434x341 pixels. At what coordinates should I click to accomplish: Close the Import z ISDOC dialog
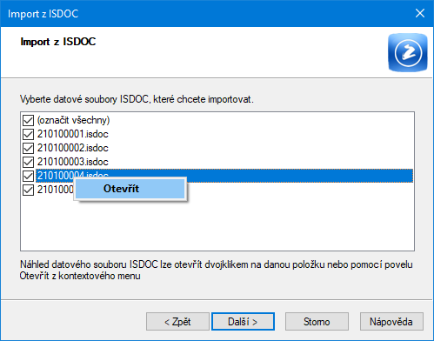coord(420,13)
